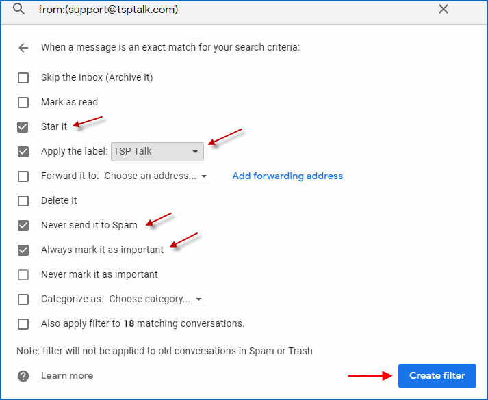488x400 pixels.
Task: Enable Skip the Inbox (Archive it) checkbox
Action: [x=23, y=77]
